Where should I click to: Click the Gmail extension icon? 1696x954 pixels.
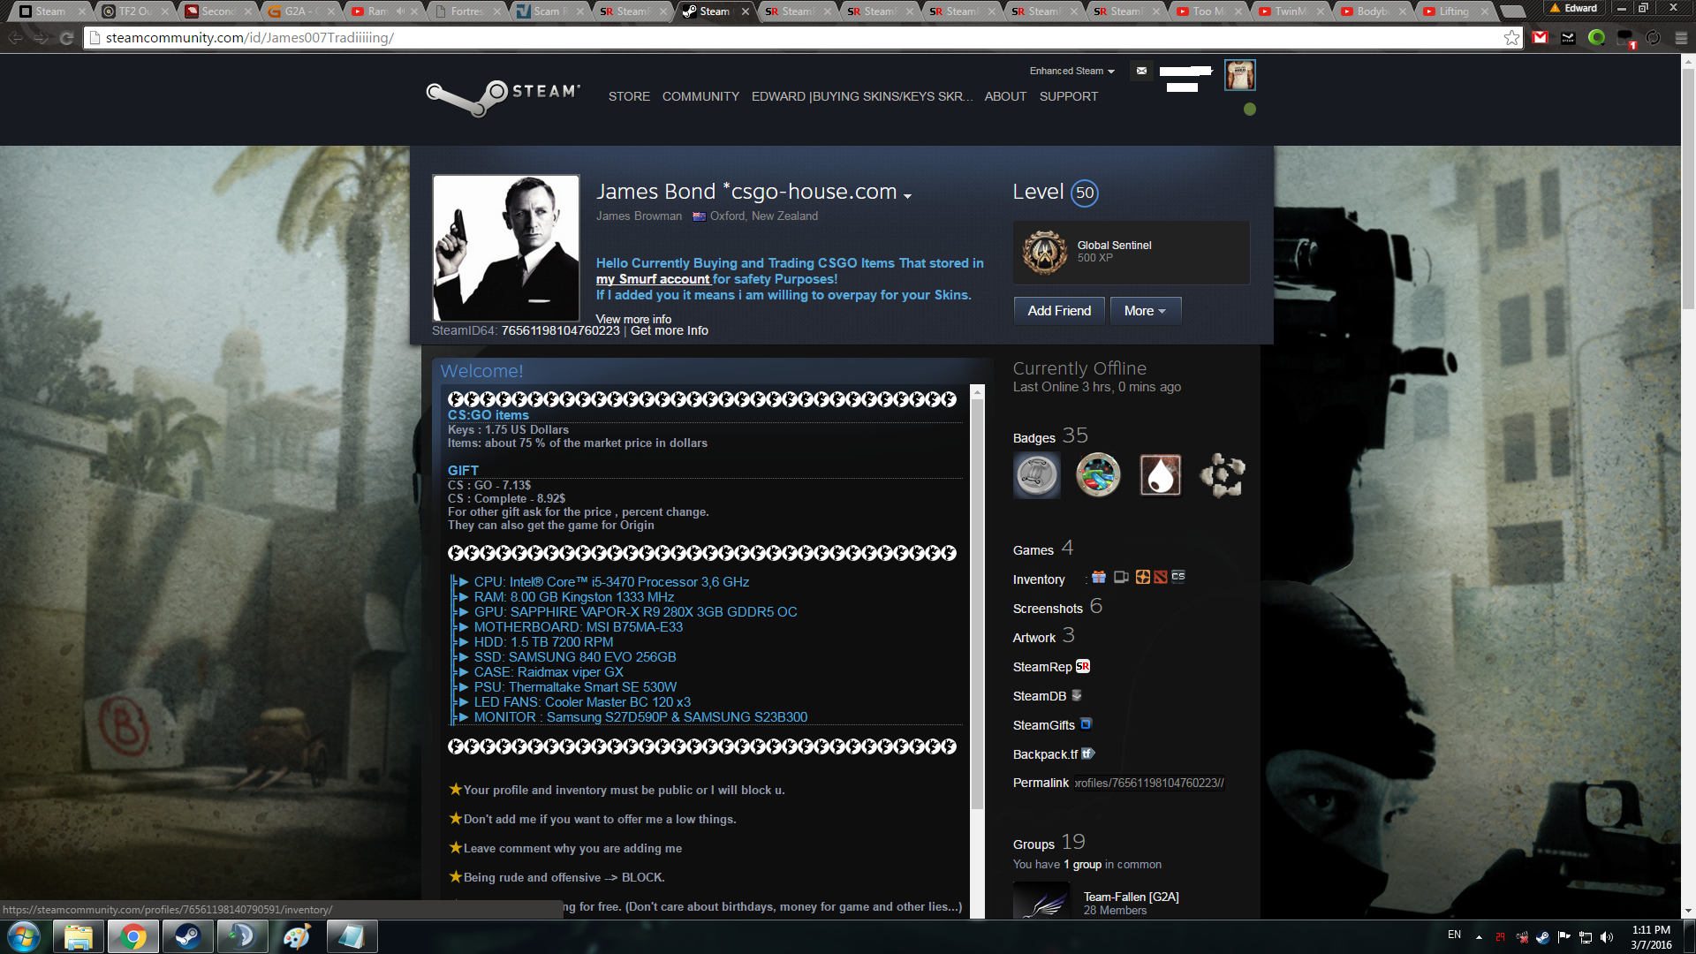(x=1541, y=37)
